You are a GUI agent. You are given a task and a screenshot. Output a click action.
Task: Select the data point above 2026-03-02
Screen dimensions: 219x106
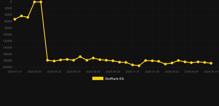(x=172, y=63)
